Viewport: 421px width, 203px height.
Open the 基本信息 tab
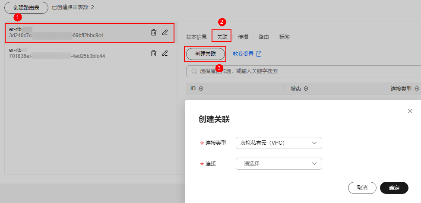coord(196,37)
